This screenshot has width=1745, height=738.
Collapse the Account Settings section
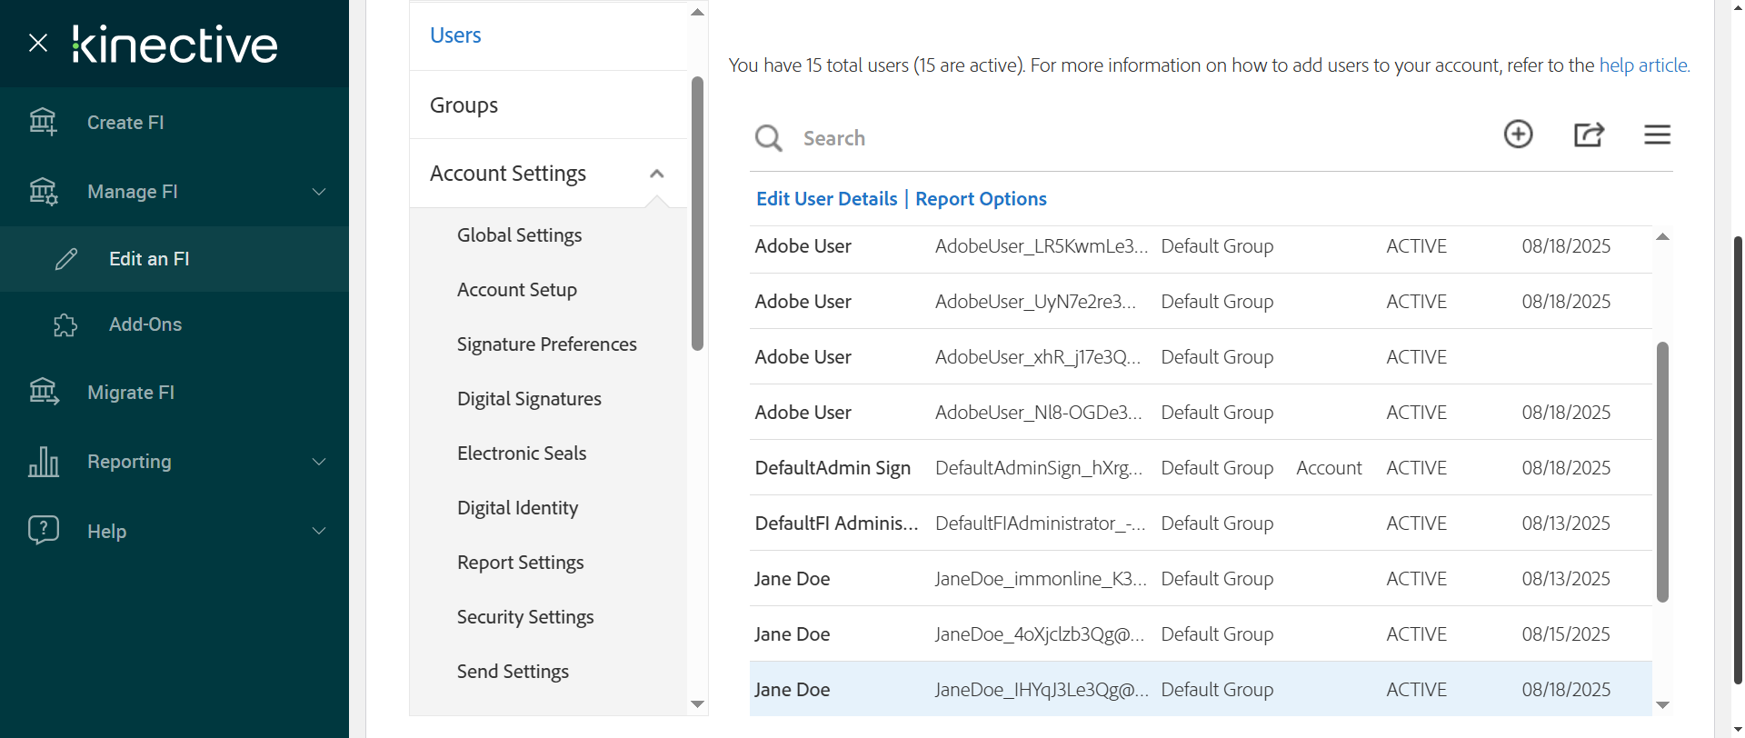coord(656,174)
